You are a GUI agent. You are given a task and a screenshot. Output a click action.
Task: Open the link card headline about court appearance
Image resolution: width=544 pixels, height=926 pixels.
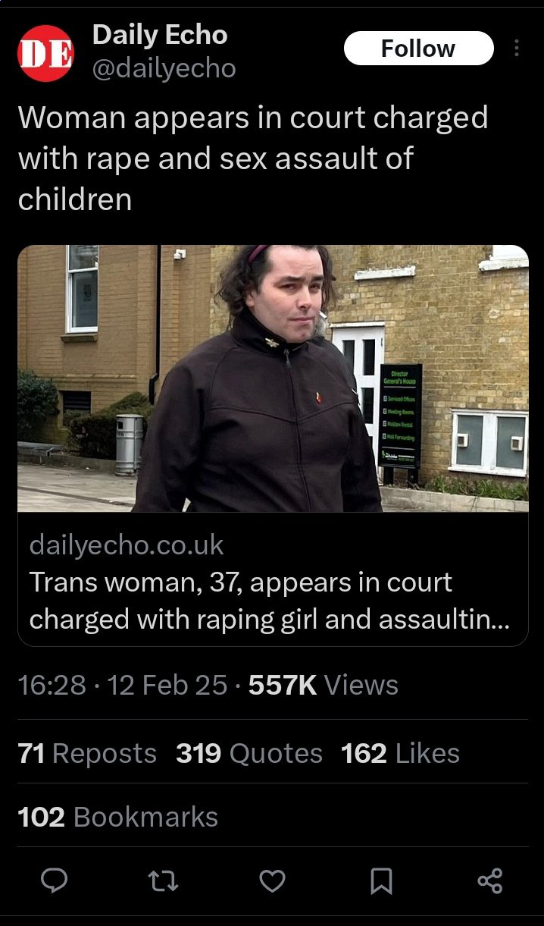pos(269,601)
